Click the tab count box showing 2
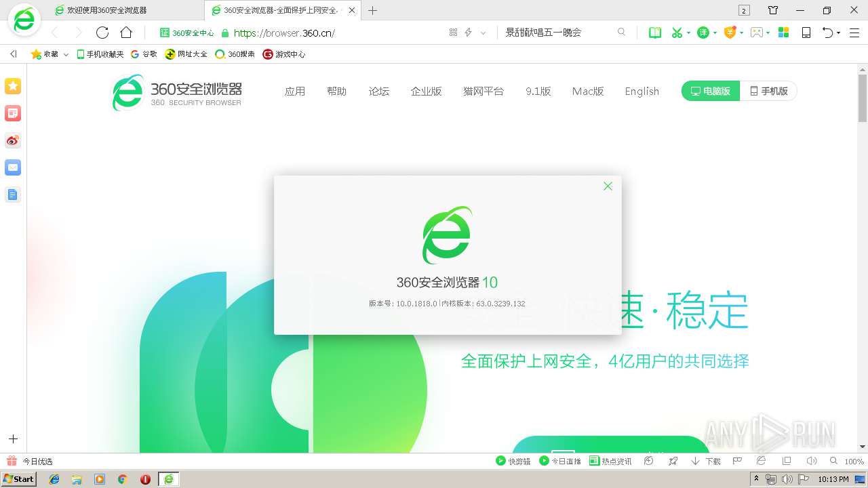 (x=744, y=10)
